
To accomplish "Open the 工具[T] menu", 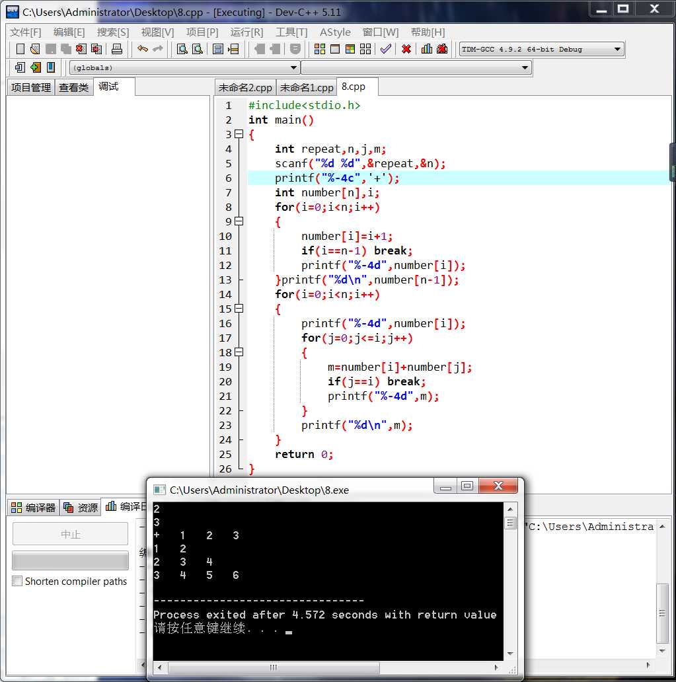I will pyautogui.click(x=291, y=32).
